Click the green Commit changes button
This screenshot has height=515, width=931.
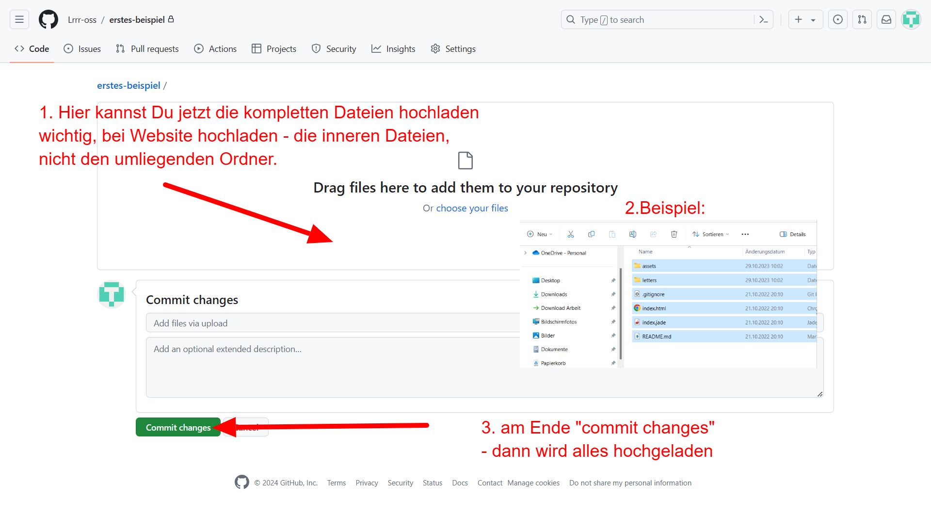177,427
